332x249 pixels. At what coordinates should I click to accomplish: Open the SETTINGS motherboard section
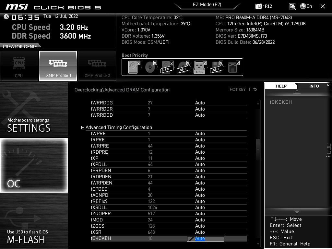(34, 110)
